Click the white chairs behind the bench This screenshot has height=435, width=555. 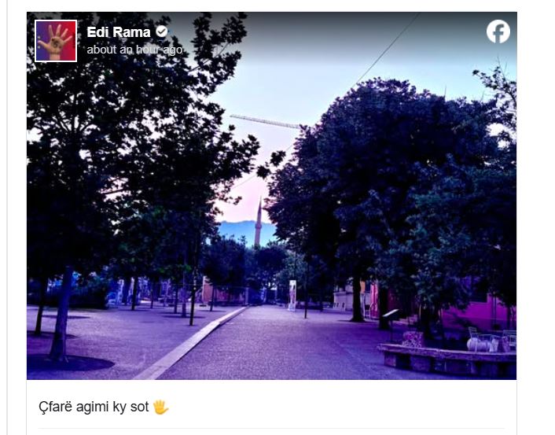(x=492, y=339)
